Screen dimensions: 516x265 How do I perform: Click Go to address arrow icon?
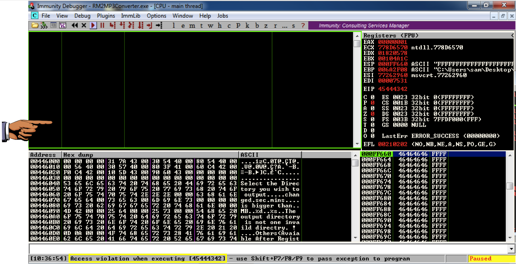[159, 26]
